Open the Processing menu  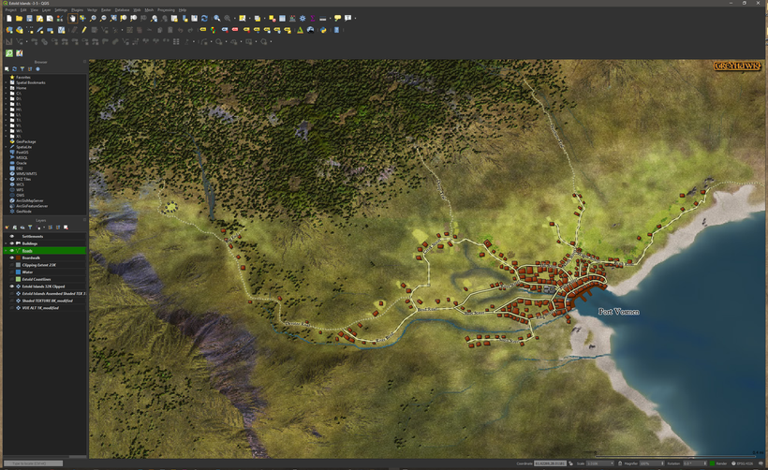(x=166, y=9)
